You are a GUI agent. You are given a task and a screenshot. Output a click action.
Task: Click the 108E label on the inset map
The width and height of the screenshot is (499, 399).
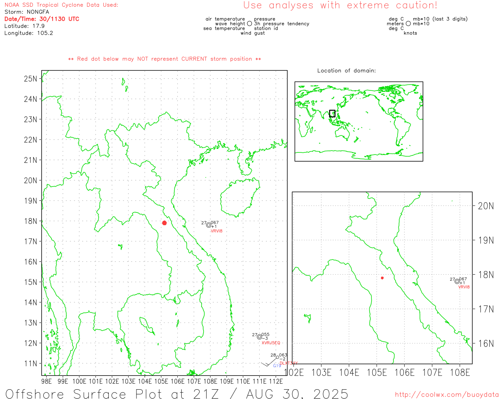point(460,373)
